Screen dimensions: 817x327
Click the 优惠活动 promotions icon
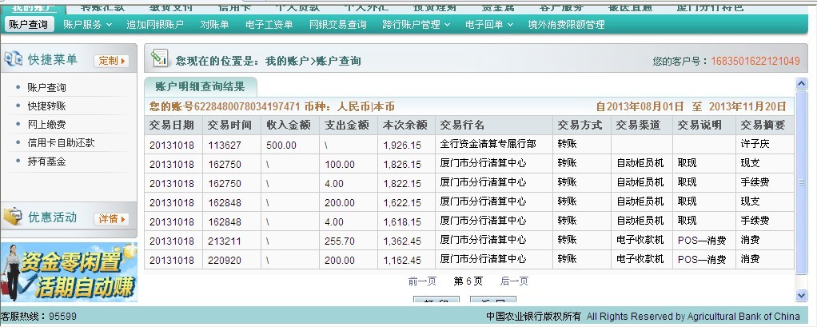[14, 217]
